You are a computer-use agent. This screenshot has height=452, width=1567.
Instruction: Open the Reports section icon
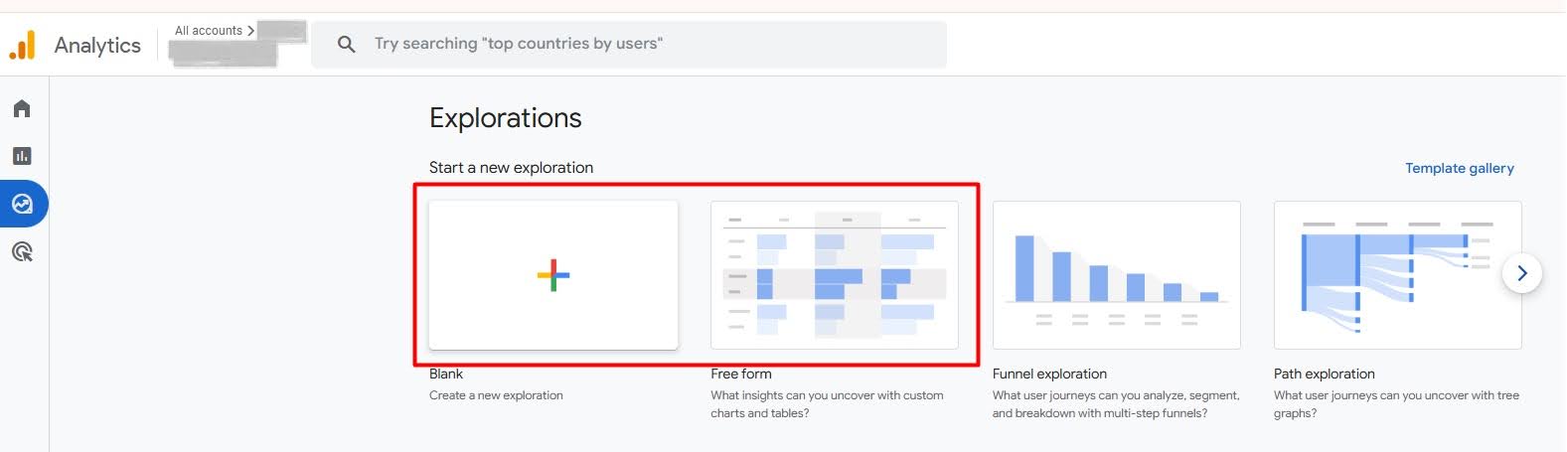(x=22, y=156)
